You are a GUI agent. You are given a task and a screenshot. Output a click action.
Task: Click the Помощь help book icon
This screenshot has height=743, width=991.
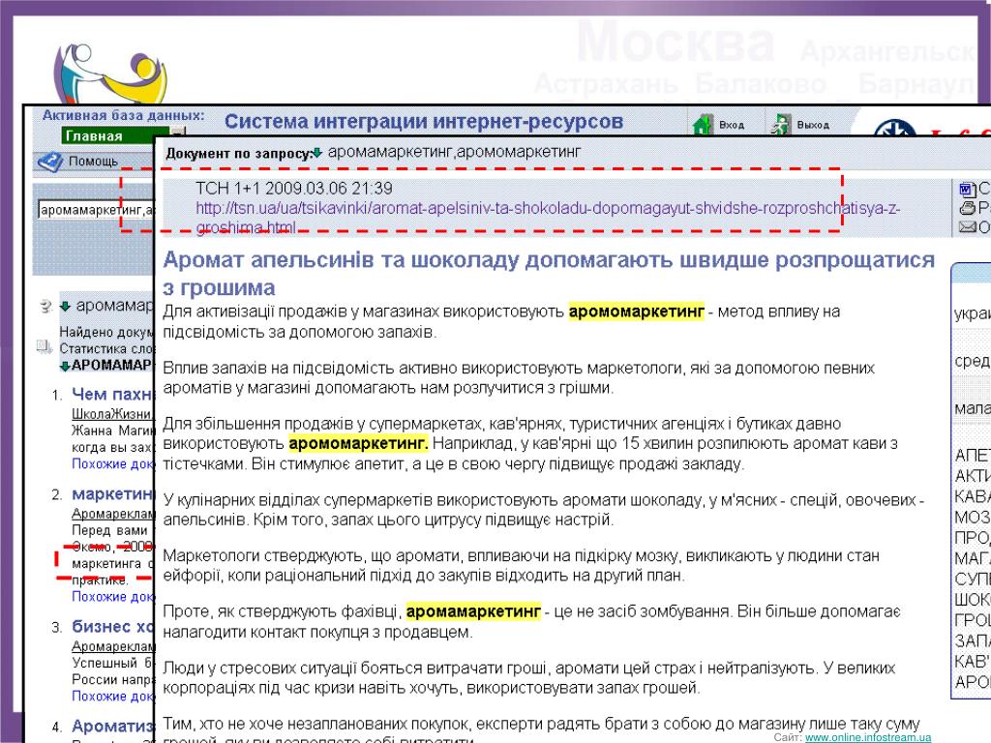click(x=50, y=162)
